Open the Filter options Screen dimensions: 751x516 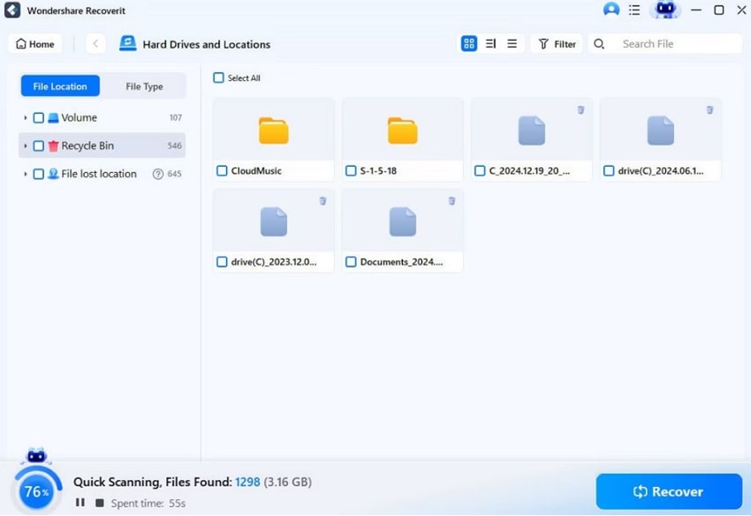coord(557,44)
